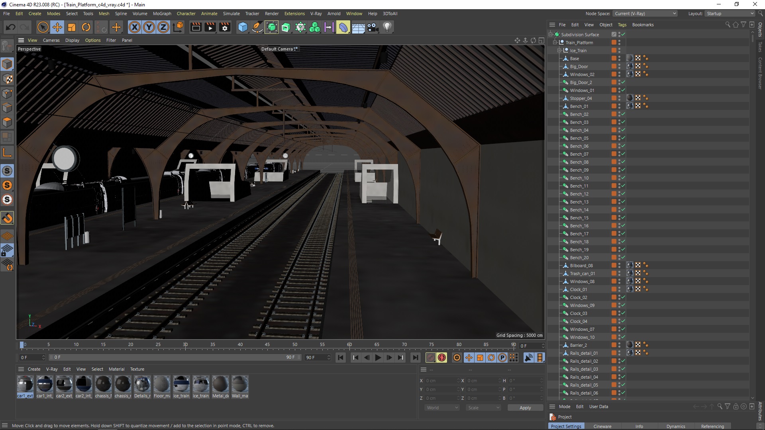Toggle Autokeying button
Screen dimensions: 765x430
click(441, 358)
